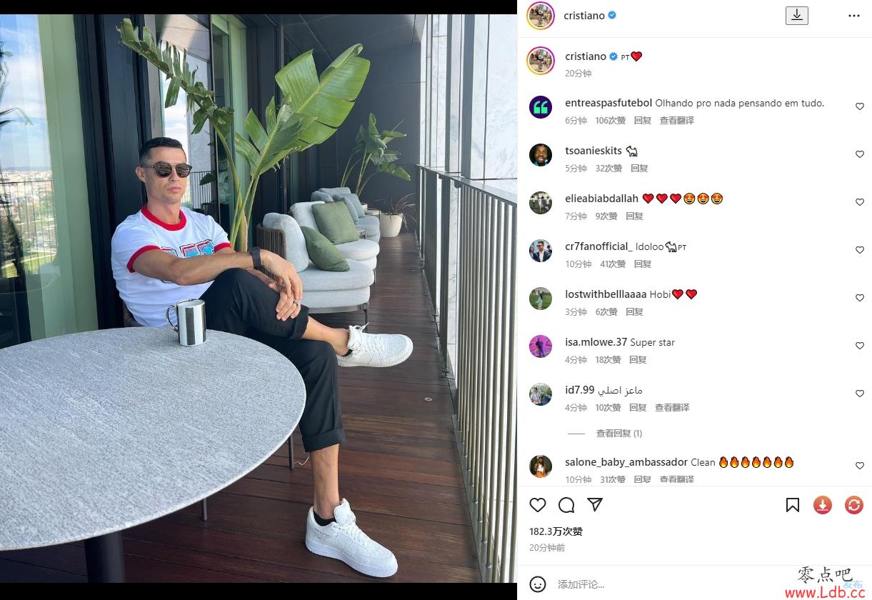
Task: View the 182.3万 likes count list
Action: click(556, 531)
